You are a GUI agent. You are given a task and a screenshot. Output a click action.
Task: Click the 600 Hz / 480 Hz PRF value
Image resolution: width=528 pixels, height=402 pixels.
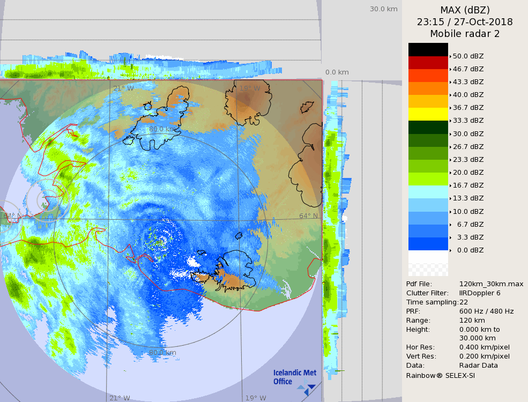pyautogui.click(x=486, y=311)
